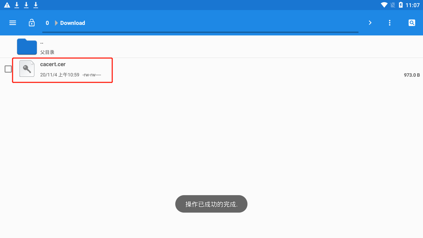Select the 0 breadcrumb root segment
Image resolution: width=423 pixels, height=238 pixels.
47,23
